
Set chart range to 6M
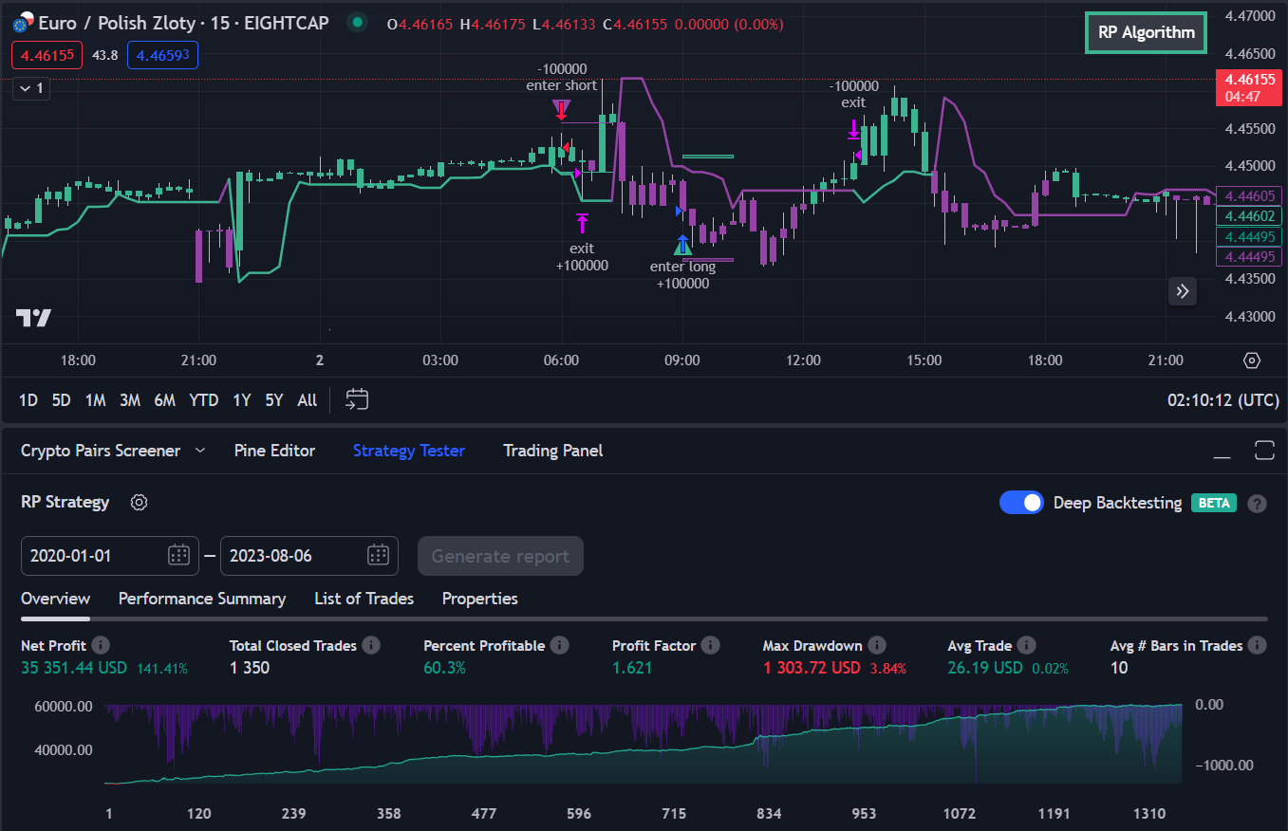[165, 400]
